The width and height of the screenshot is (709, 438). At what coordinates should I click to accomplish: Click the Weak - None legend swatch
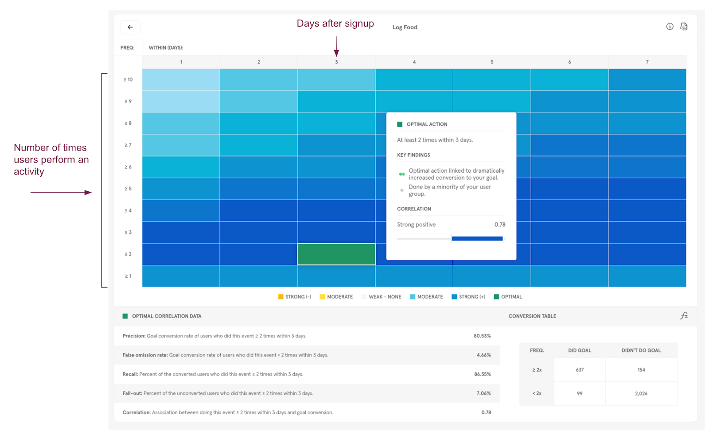click(364, 297)
